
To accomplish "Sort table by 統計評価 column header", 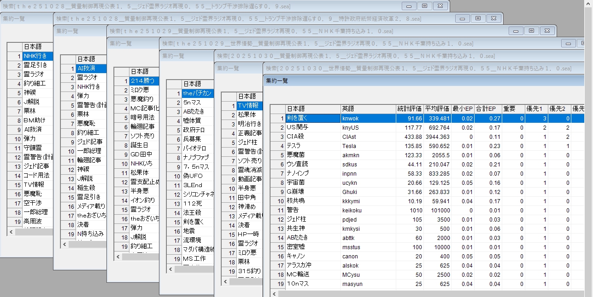I will pyautogui.click(x=409, y=109).
